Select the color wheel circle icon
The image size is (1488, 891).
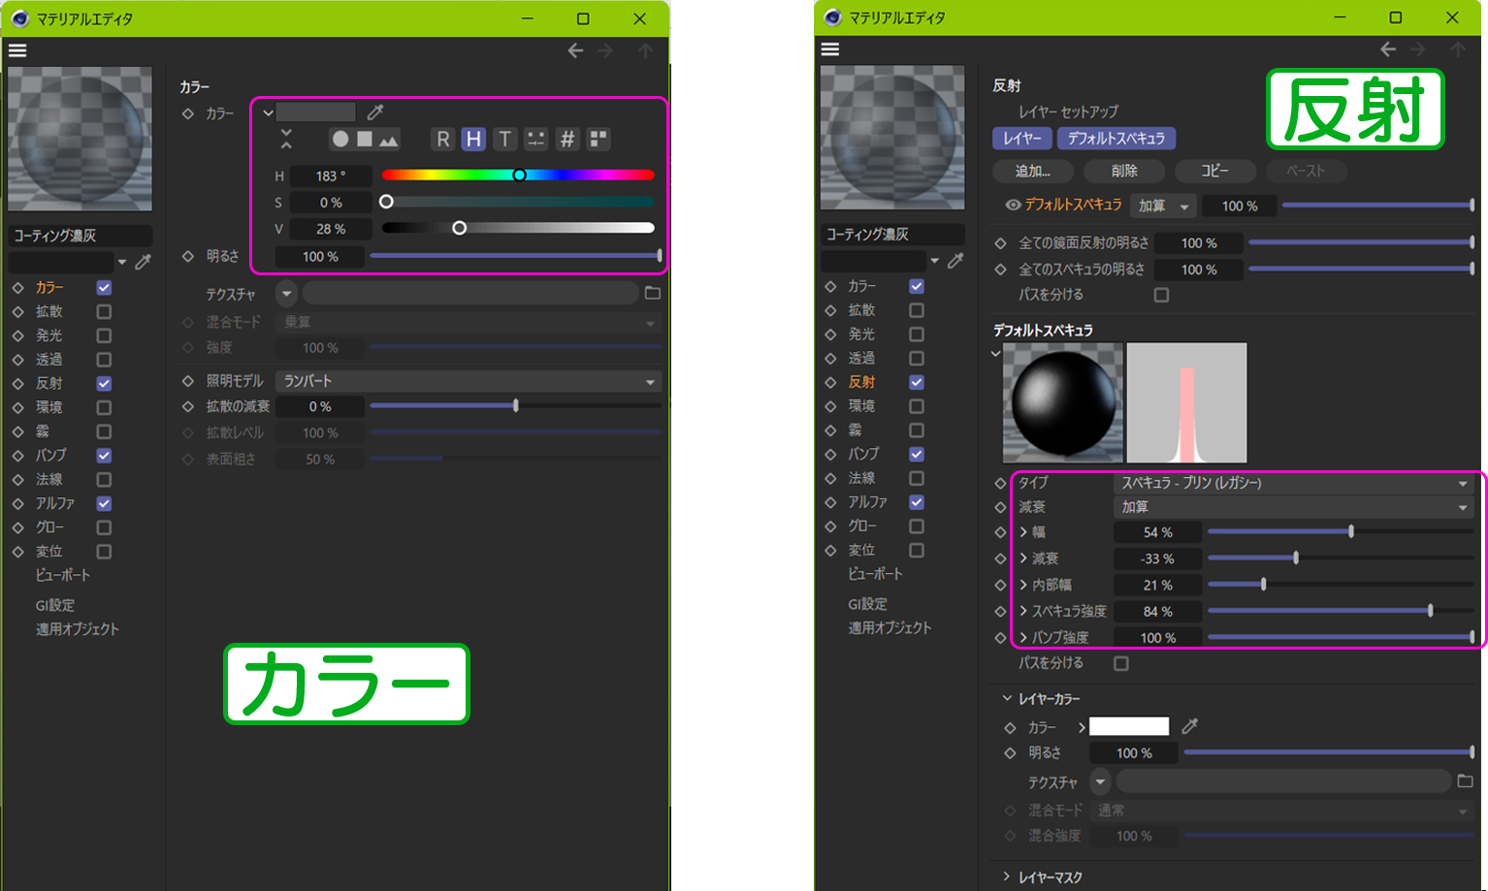pyautogui.click(x=340, y=140)
